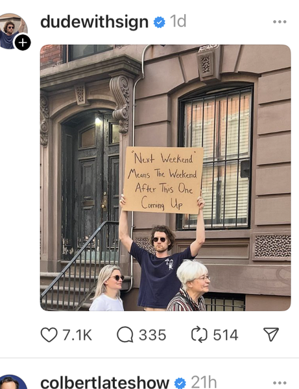Image resolution: width=299 pixels, height=389 pixels.
Task: View the 7.1K likes count
Action: 77,335
